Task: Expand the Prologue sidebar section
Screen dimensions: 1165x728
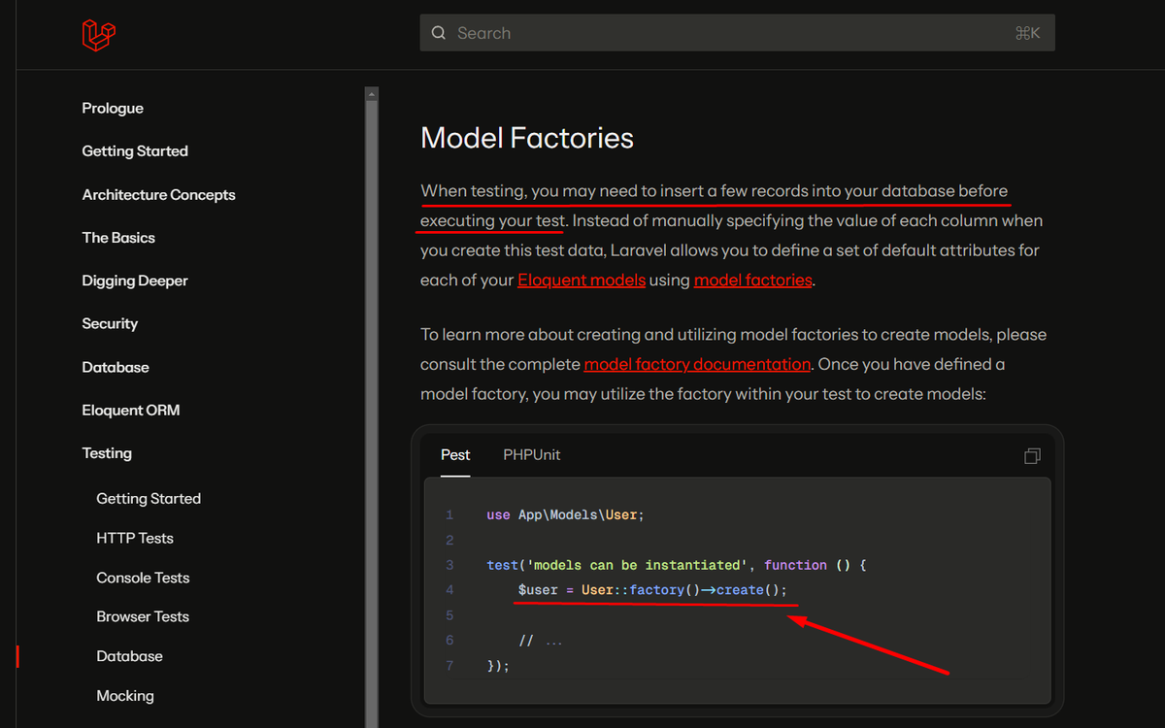Action: tap(113, 109)
